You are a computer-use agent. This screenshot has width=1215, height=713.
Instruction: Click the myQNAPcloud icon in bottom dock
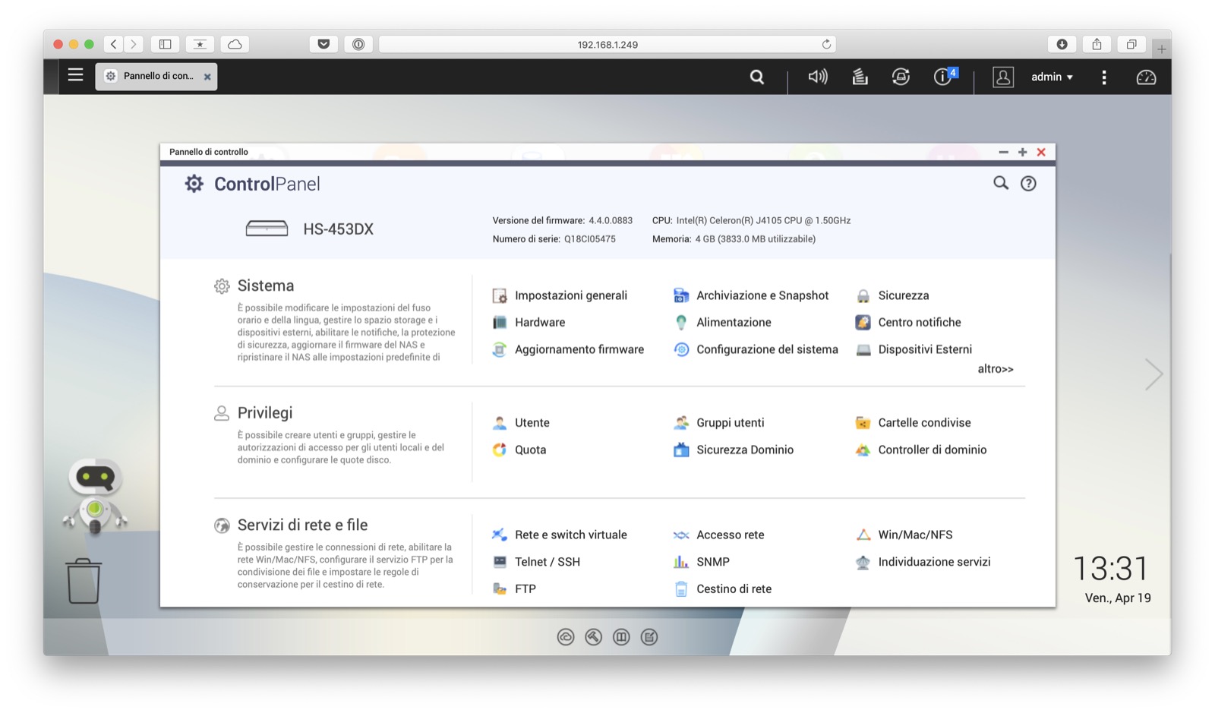pos(566,637)
